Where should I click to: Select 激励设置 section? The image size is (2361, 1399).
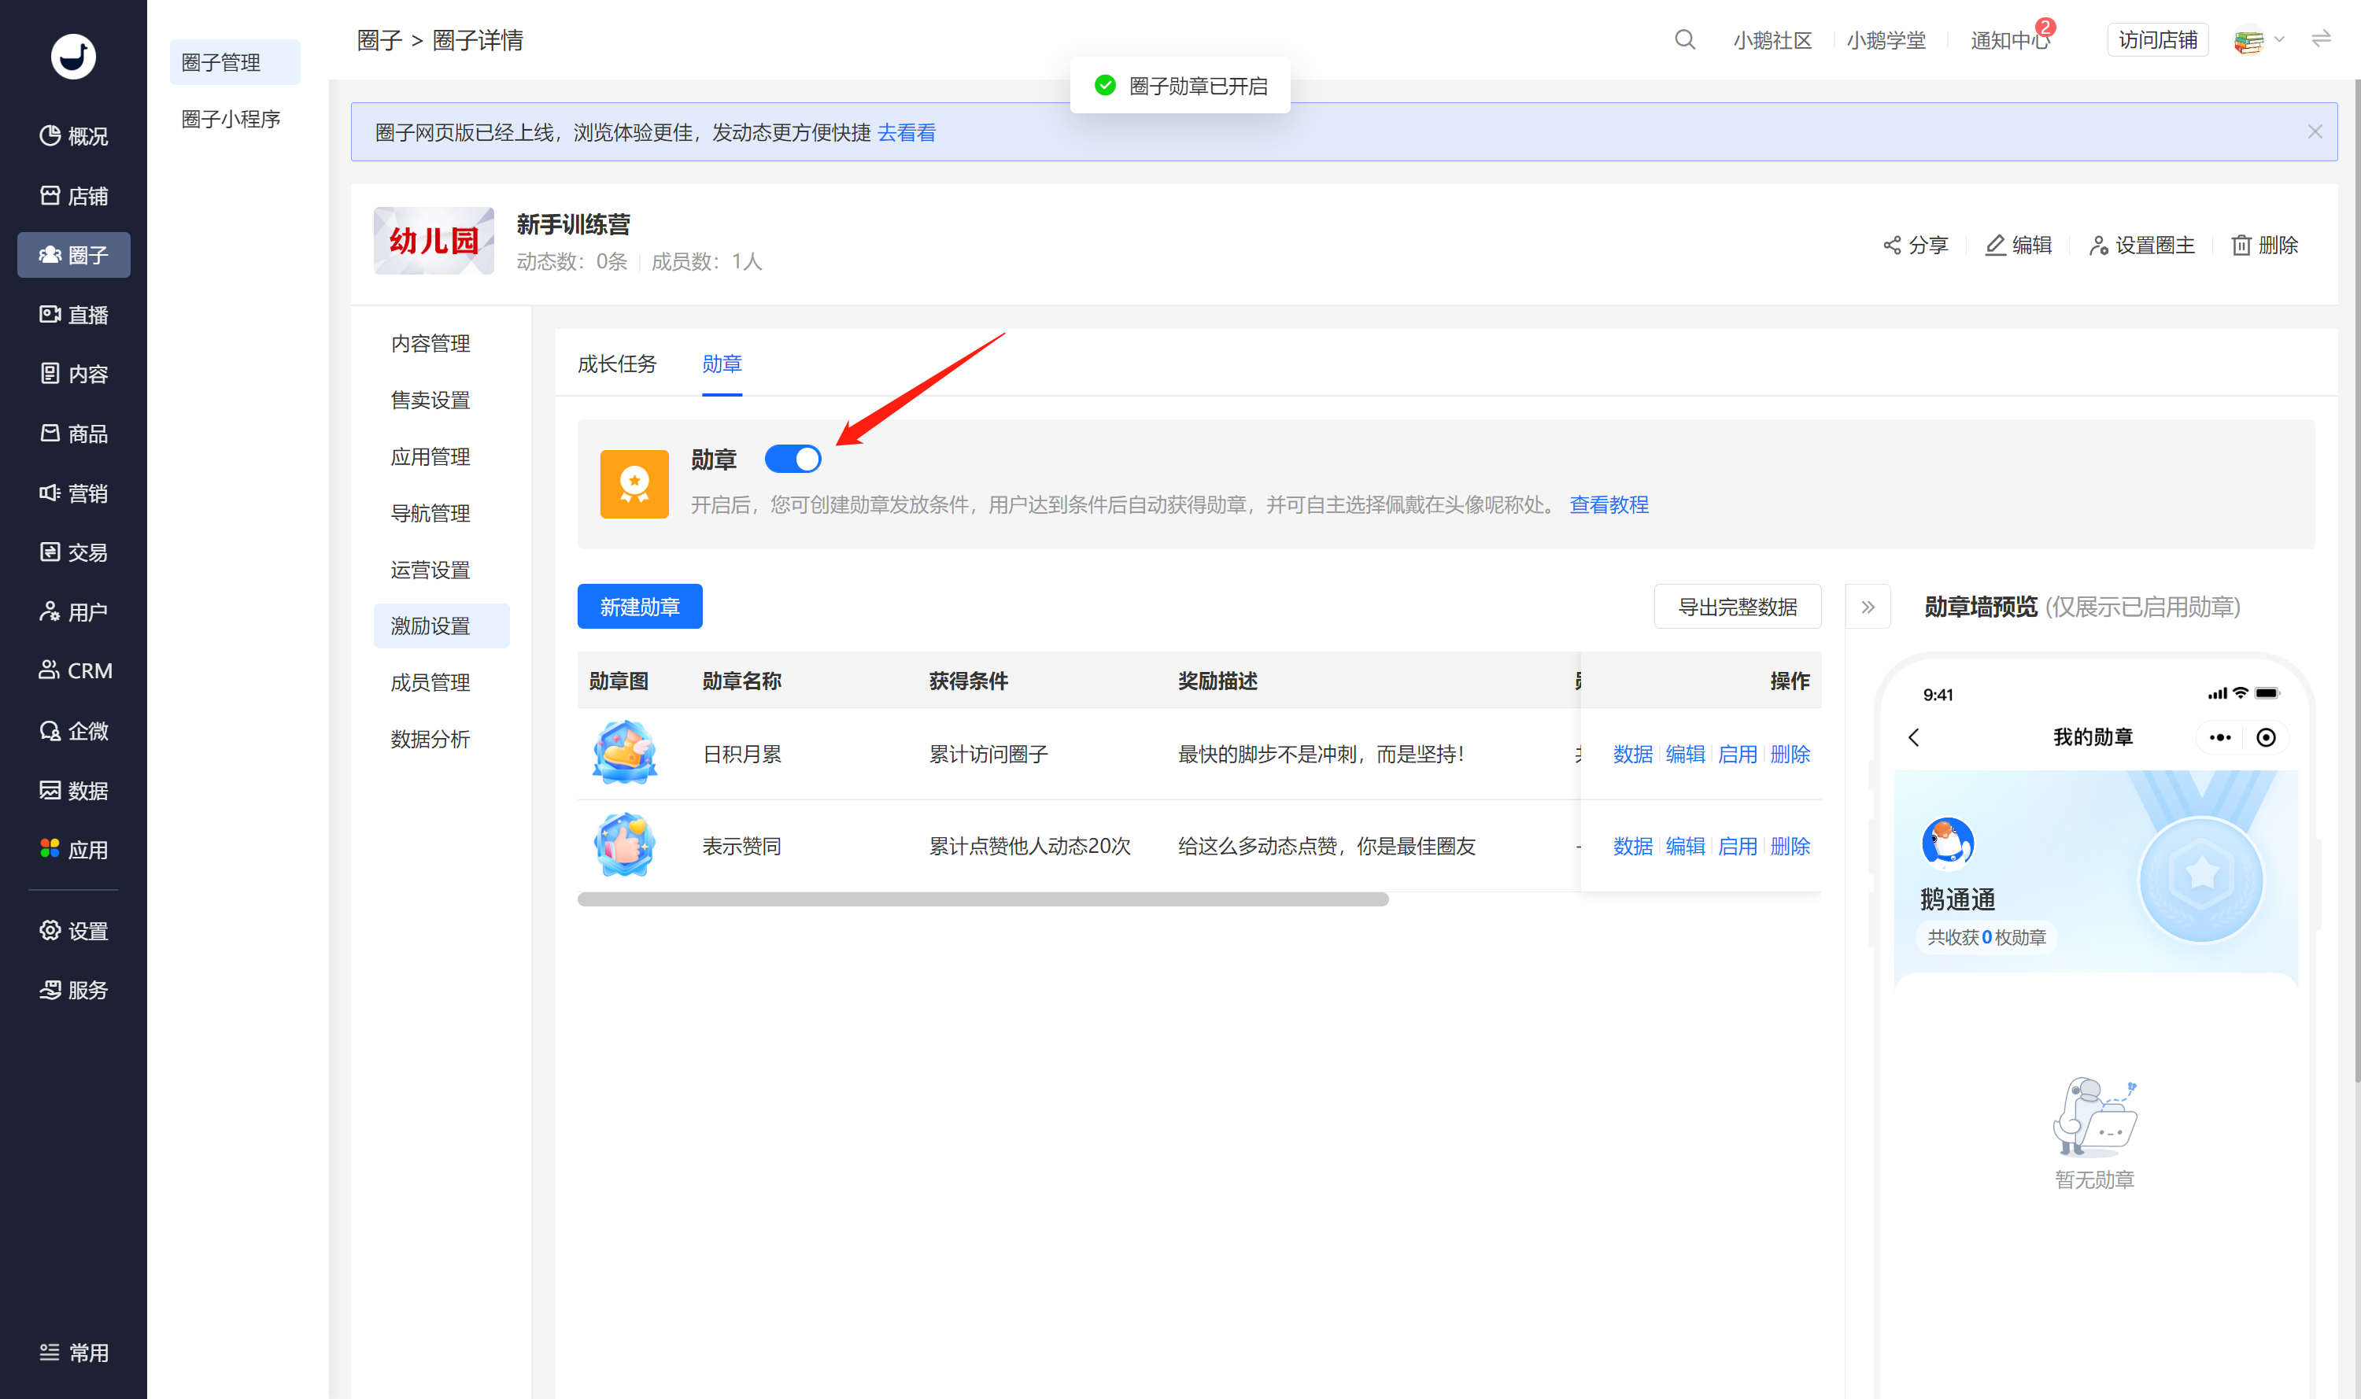442,626
